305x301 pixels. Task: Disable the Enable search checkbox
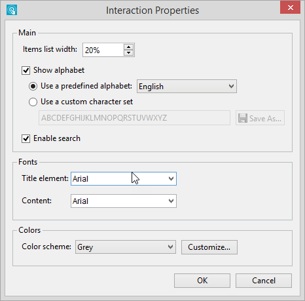pos(26,138)
